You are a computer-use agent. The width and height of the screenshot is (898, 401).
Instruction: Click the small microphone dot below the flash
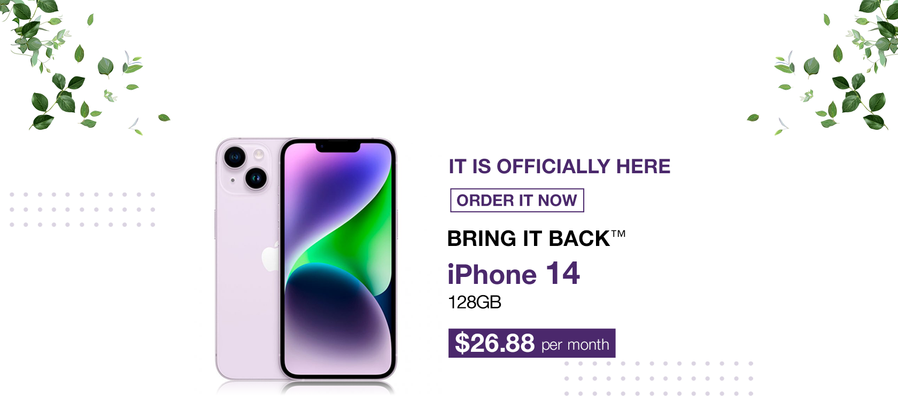tap(233, 181)
